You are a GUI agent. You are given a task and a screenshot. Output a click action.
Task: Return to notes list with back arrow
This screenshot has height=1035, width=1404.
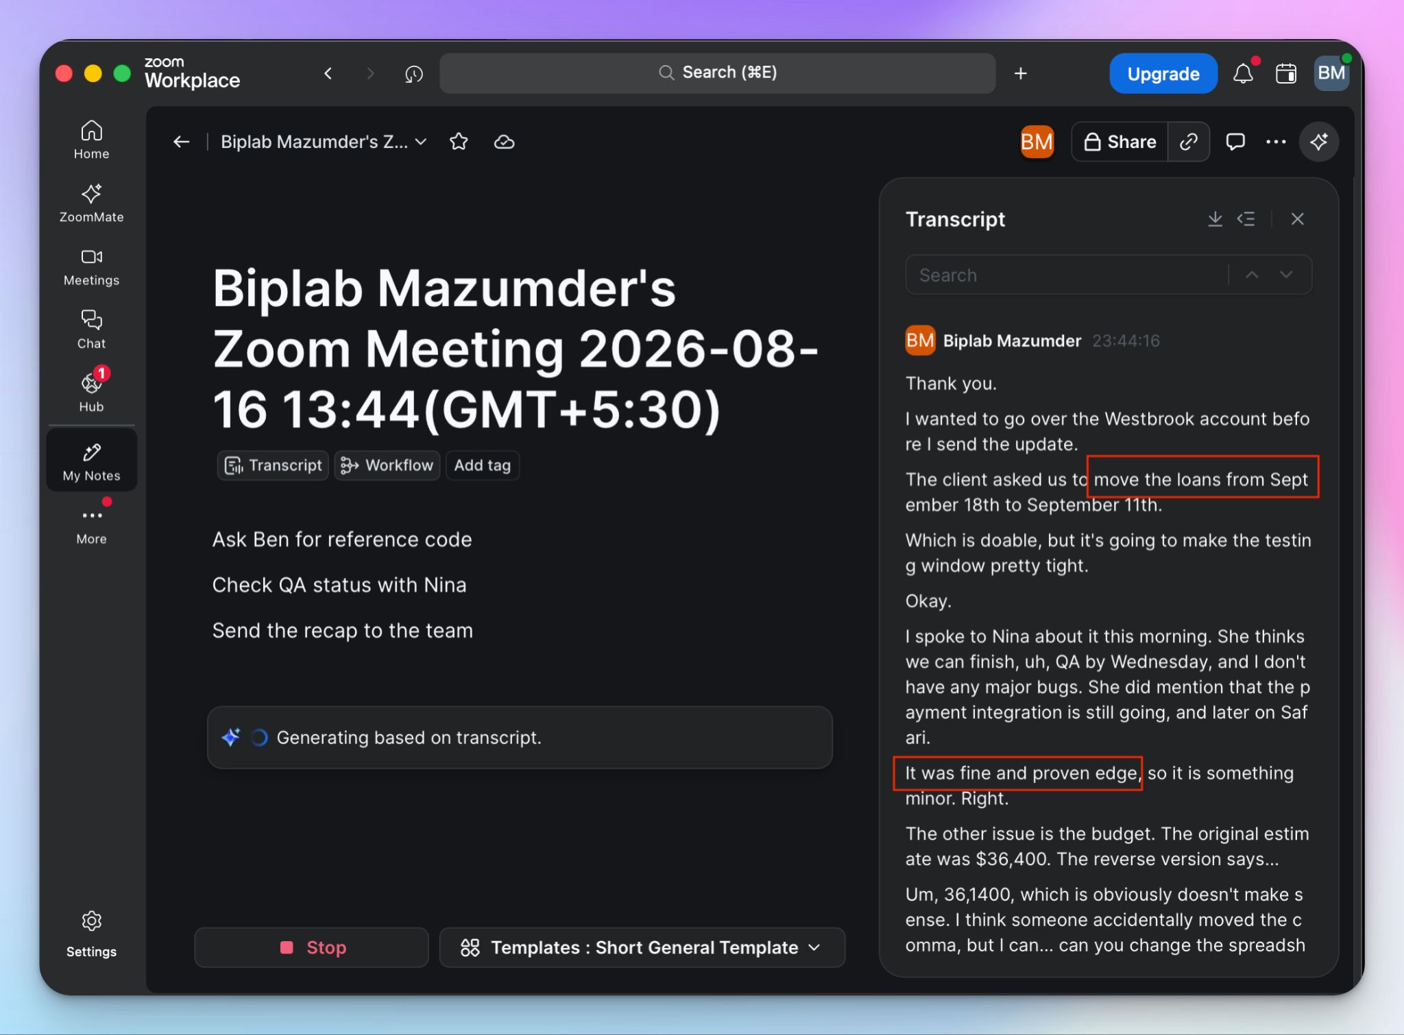pos(181,142)
